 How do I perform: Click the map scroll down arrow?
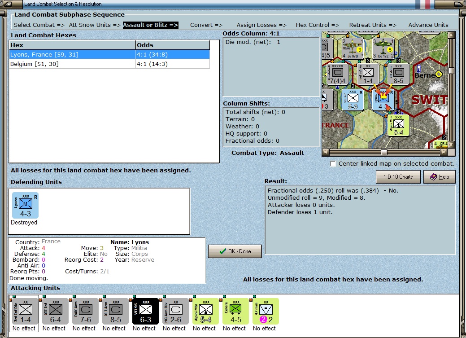[452, 145]
